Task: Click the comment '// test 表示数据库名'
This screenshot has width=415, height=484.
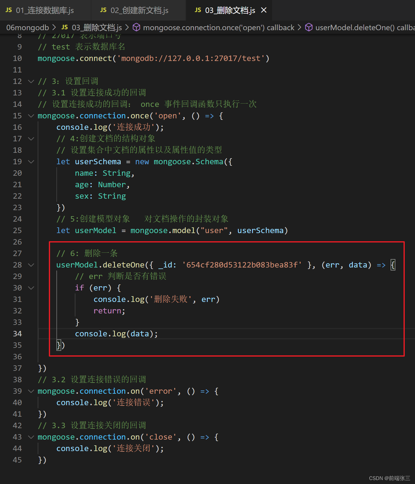Action: [81, 47]
